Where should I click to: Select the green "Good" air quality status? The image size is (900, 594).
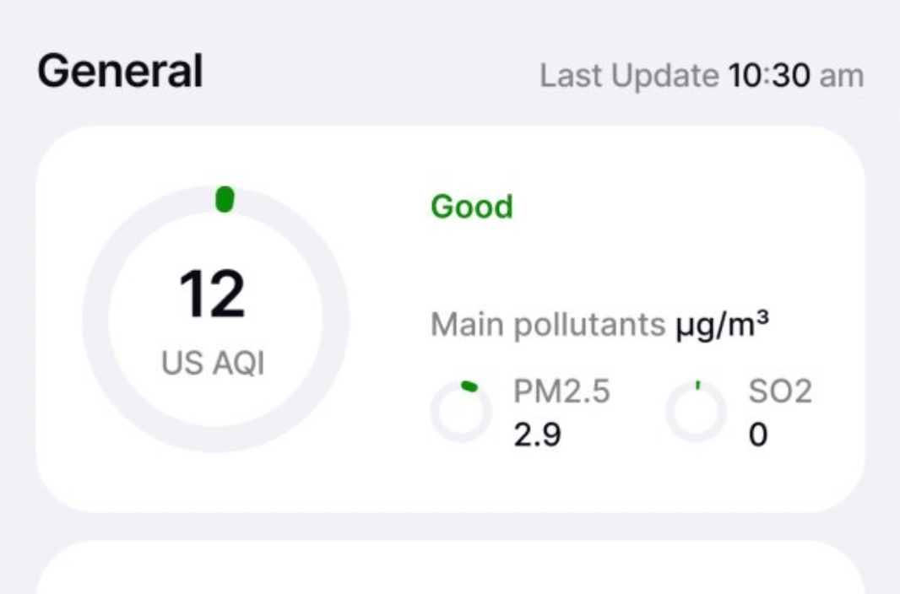coord(471,207)
